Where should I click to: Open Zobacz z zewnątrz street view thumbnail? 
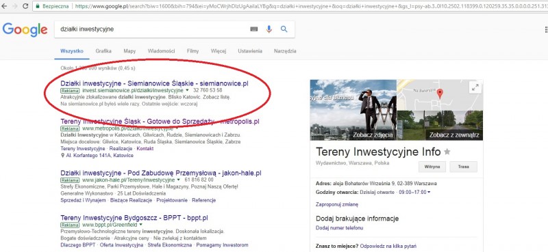coord(440,126)
